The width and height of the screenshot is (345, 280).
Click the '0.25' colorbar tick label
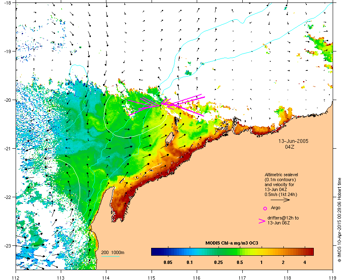(218, 262)
